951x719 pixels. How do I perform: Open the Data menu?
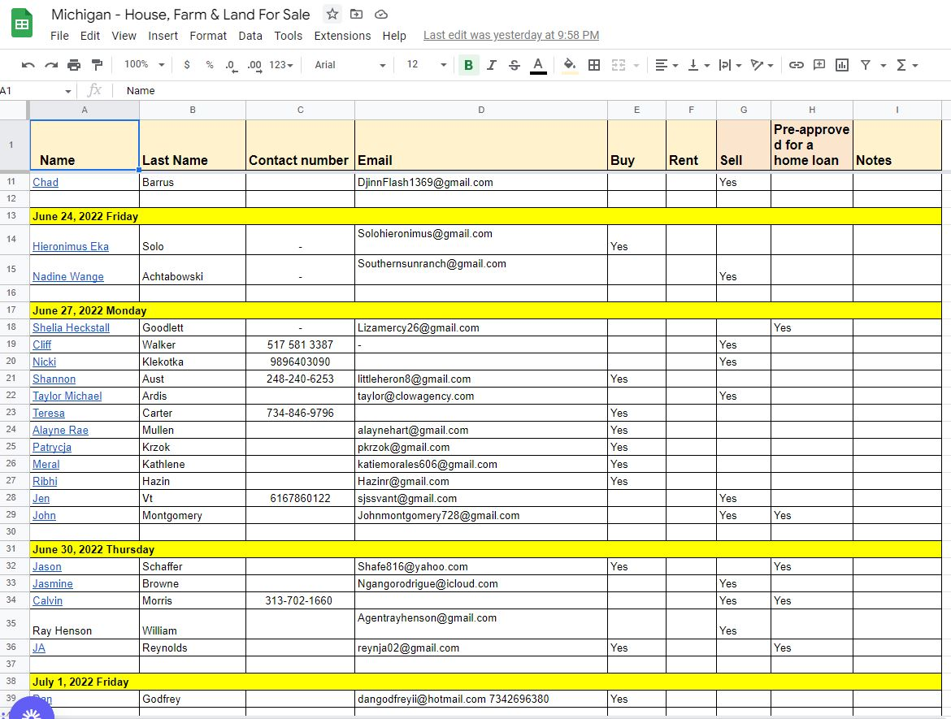[250, 36]
